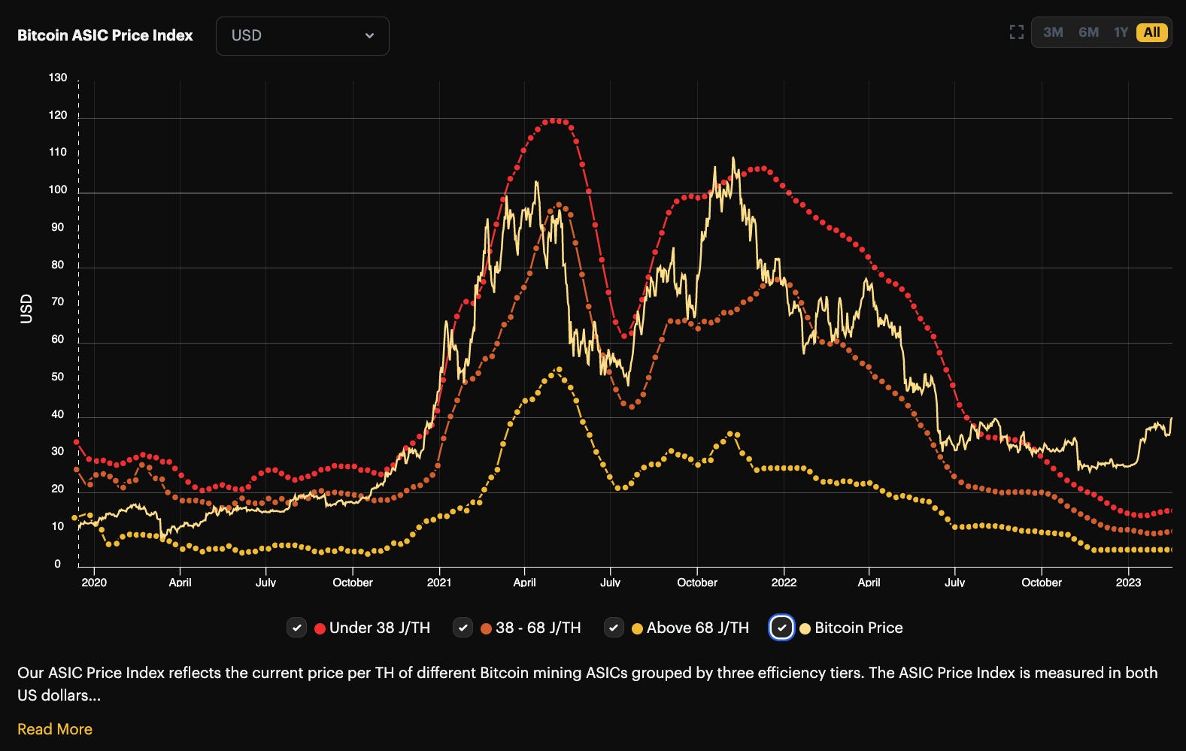Click the 130 y-axis value
The image size is (1186, 751).
(58, 77)
